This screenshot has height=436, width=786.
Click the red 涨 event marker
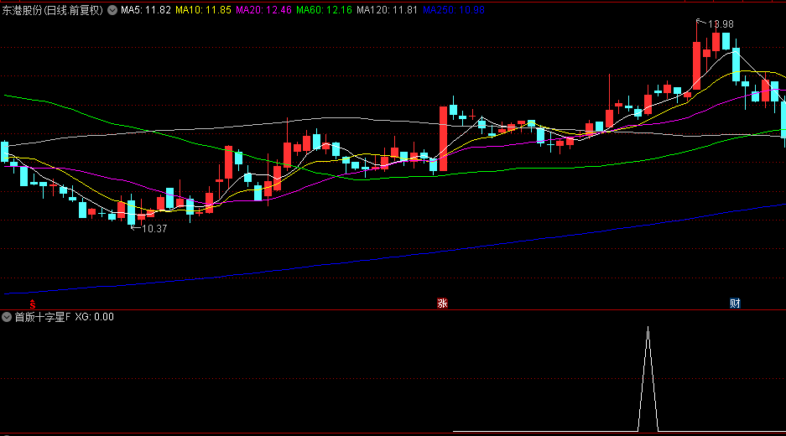point(442,304)
